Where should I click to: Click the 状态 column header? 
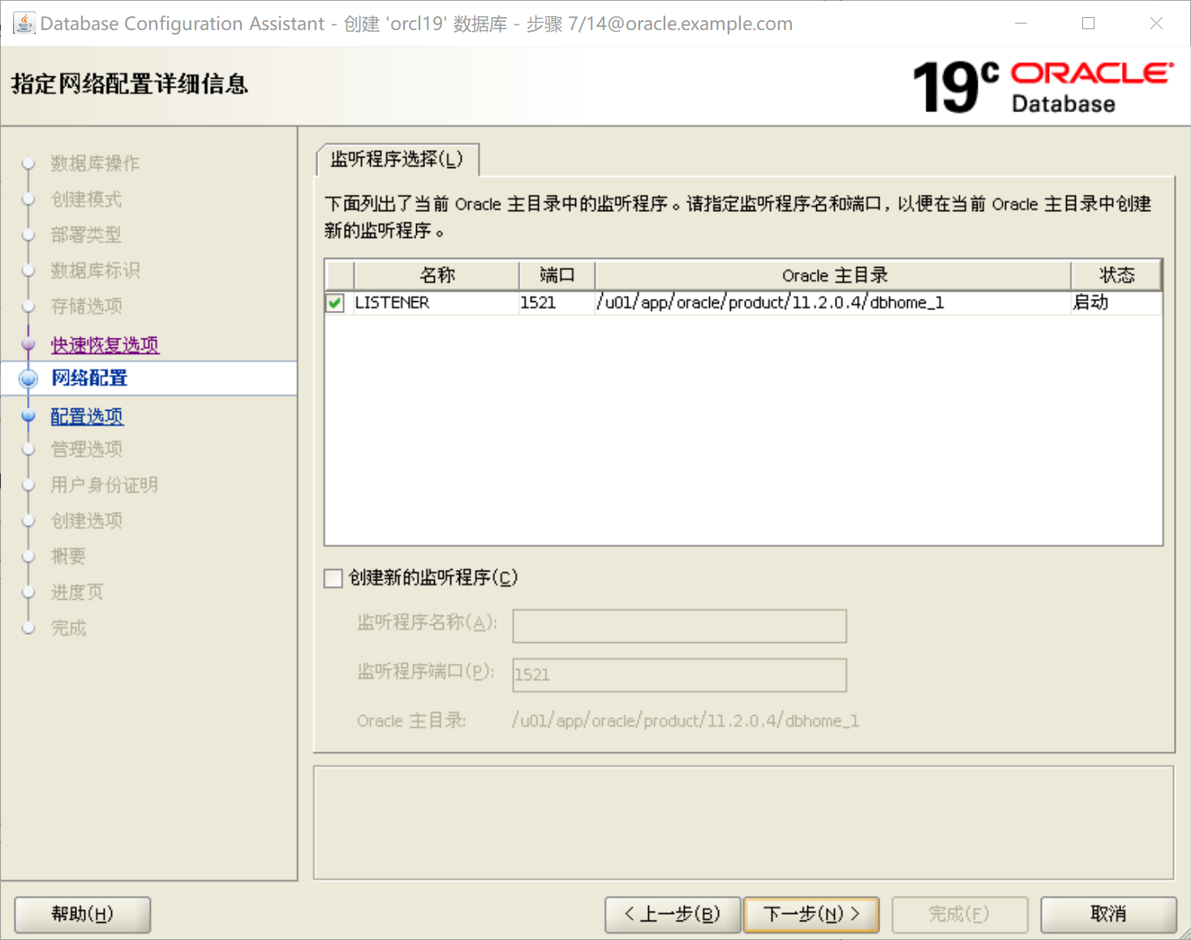tap(1116, 275)
